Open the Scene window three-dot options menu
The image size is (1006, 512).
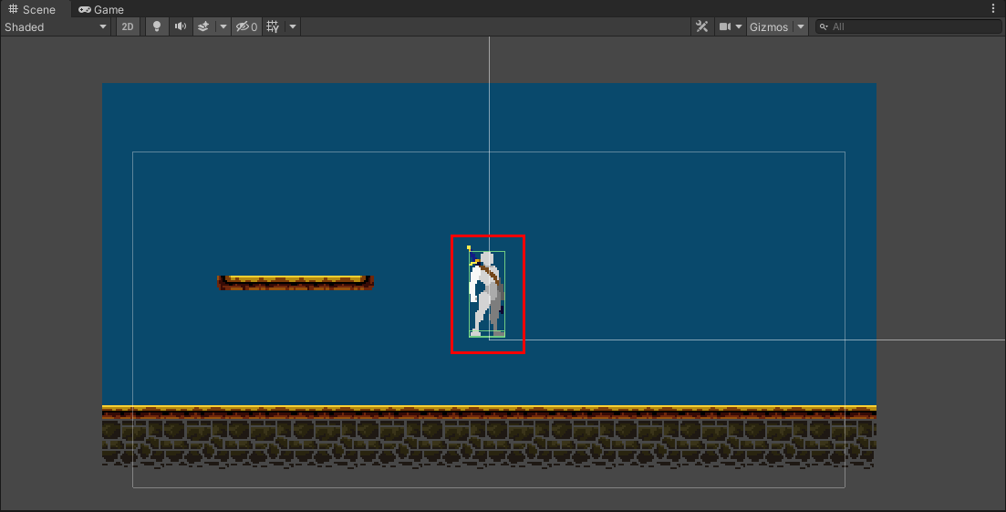click(993, 9)
